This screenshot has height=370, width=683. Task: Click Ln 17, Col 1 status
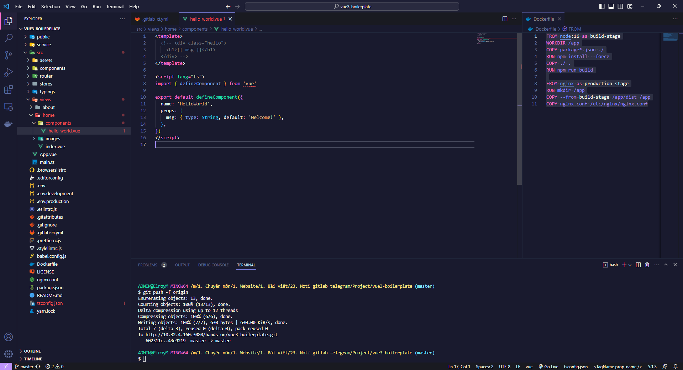pyautogui.click(x=459, y=366)
